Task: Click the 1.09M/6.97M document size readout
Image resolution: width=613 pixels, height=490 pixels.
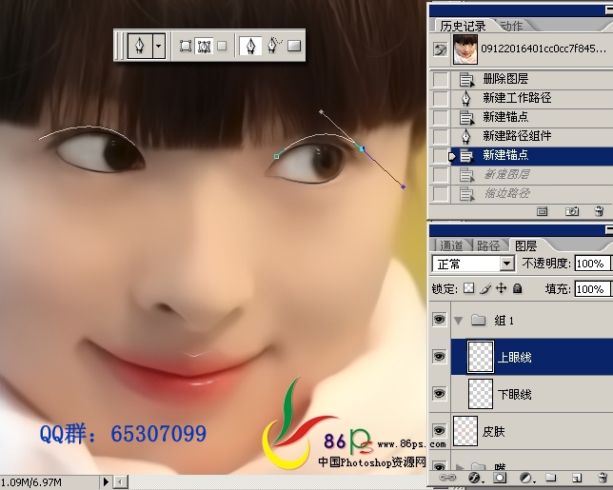Action: click(x=30, y=482)
